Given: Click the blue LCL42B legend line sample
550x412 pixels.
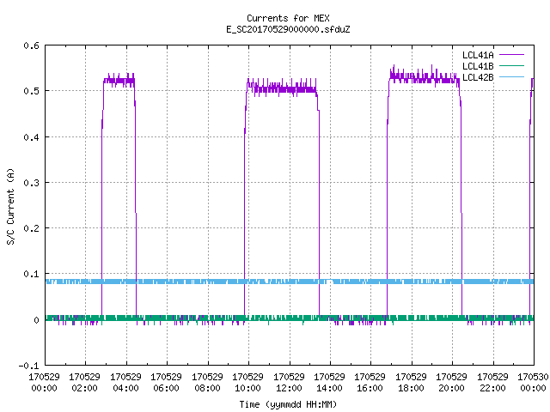Looking at the screenshot, I should 511,76.
